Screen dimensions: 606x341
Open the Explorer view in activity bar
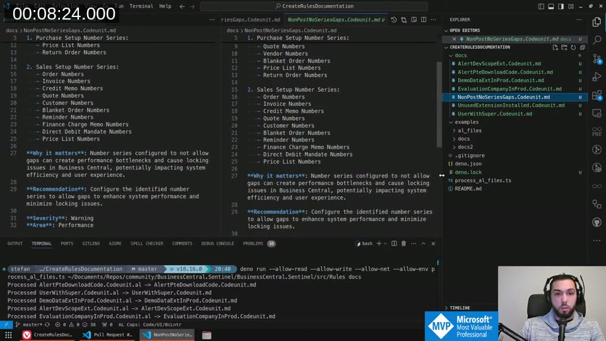pos(597,21)
